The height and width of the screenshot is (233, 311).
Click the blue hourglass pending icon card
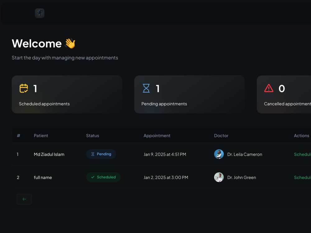click(146, 88)
